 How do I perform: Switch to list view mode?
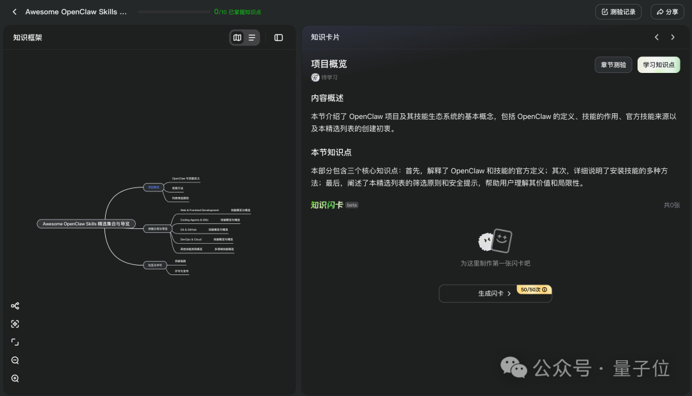252,37
